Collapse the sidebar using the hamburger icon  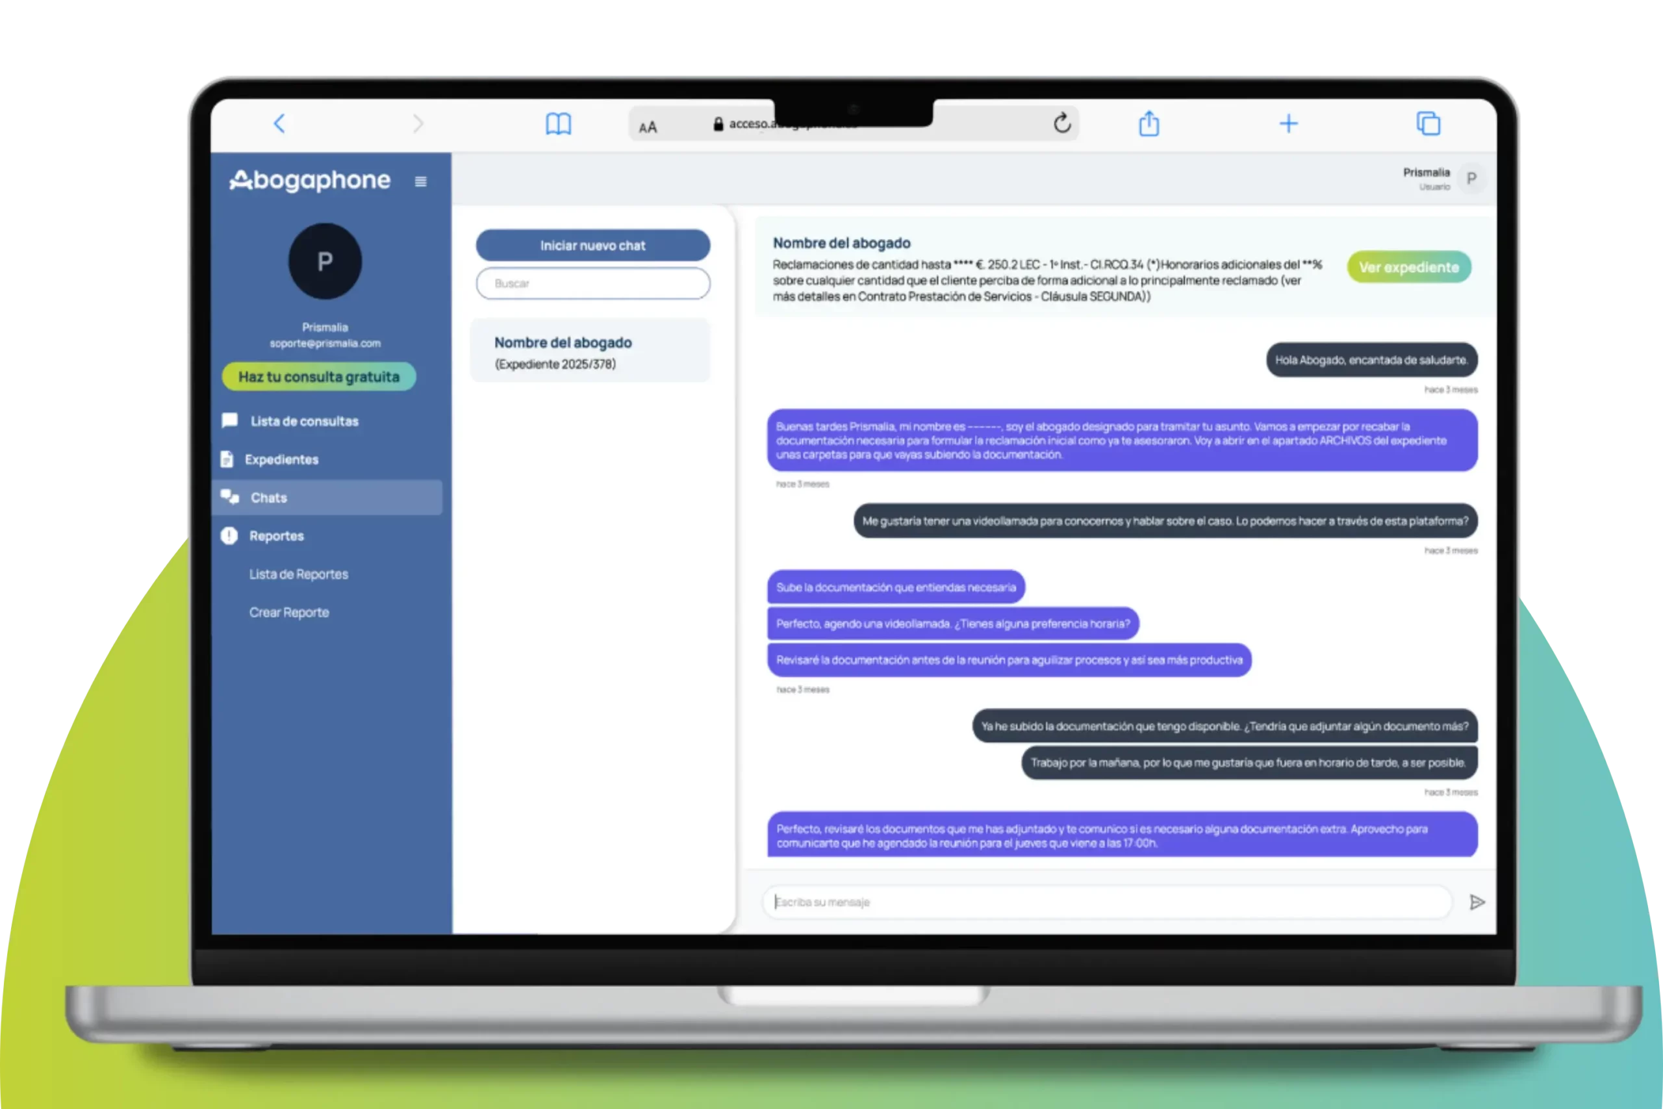(x=421, y=181)
